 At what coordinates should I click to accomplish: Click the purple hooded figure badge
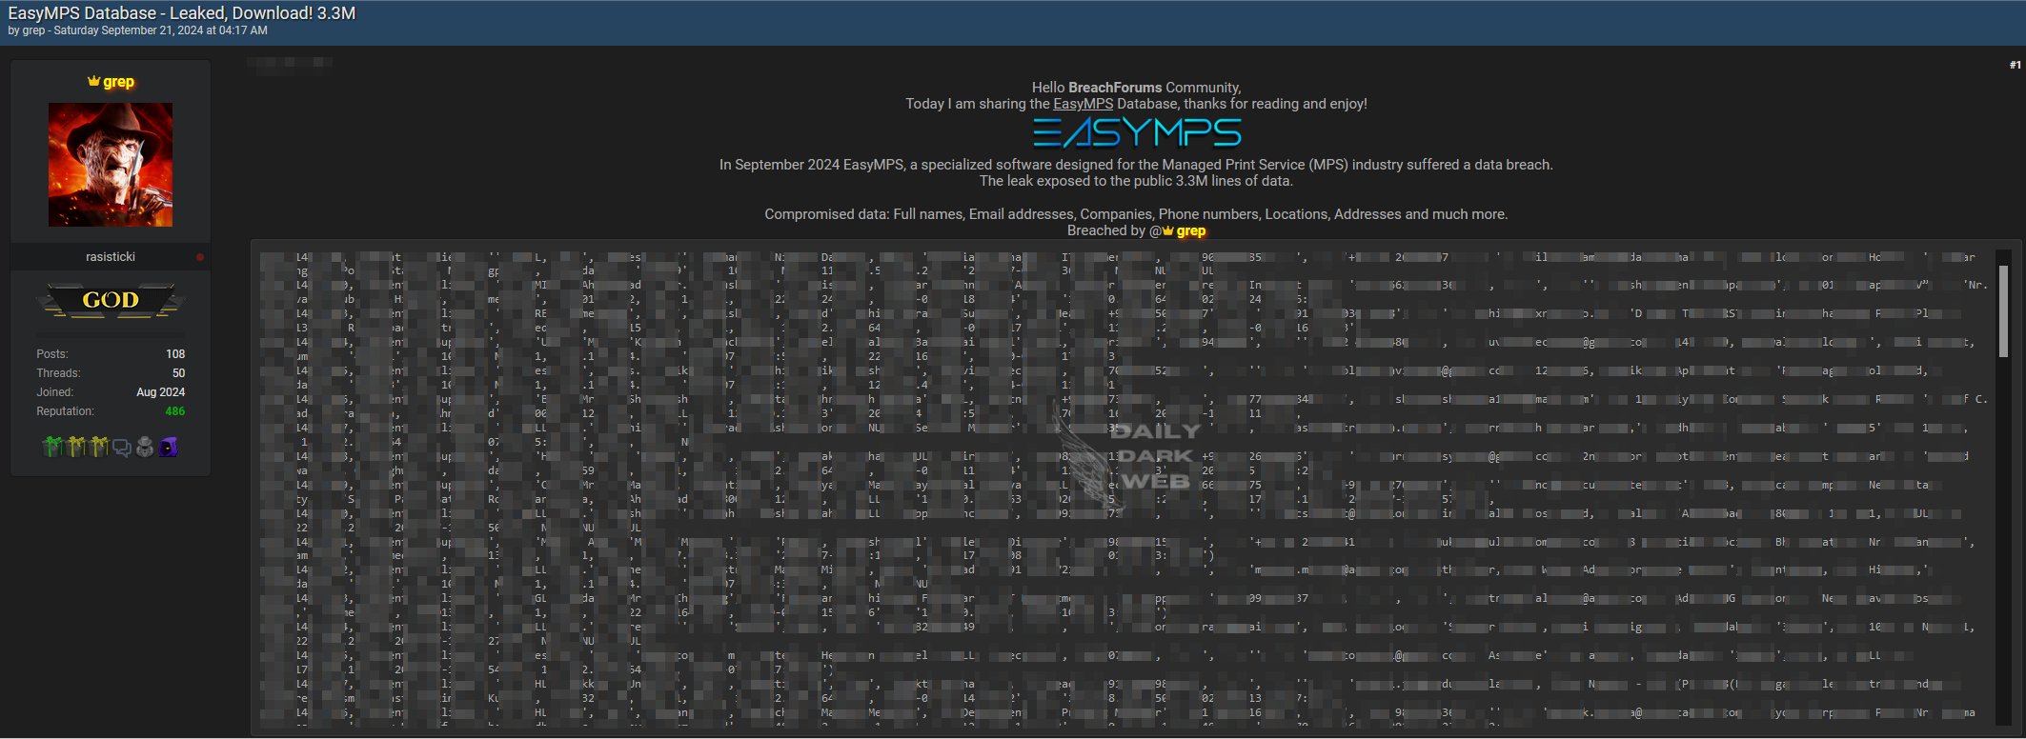tap(169, 447)
